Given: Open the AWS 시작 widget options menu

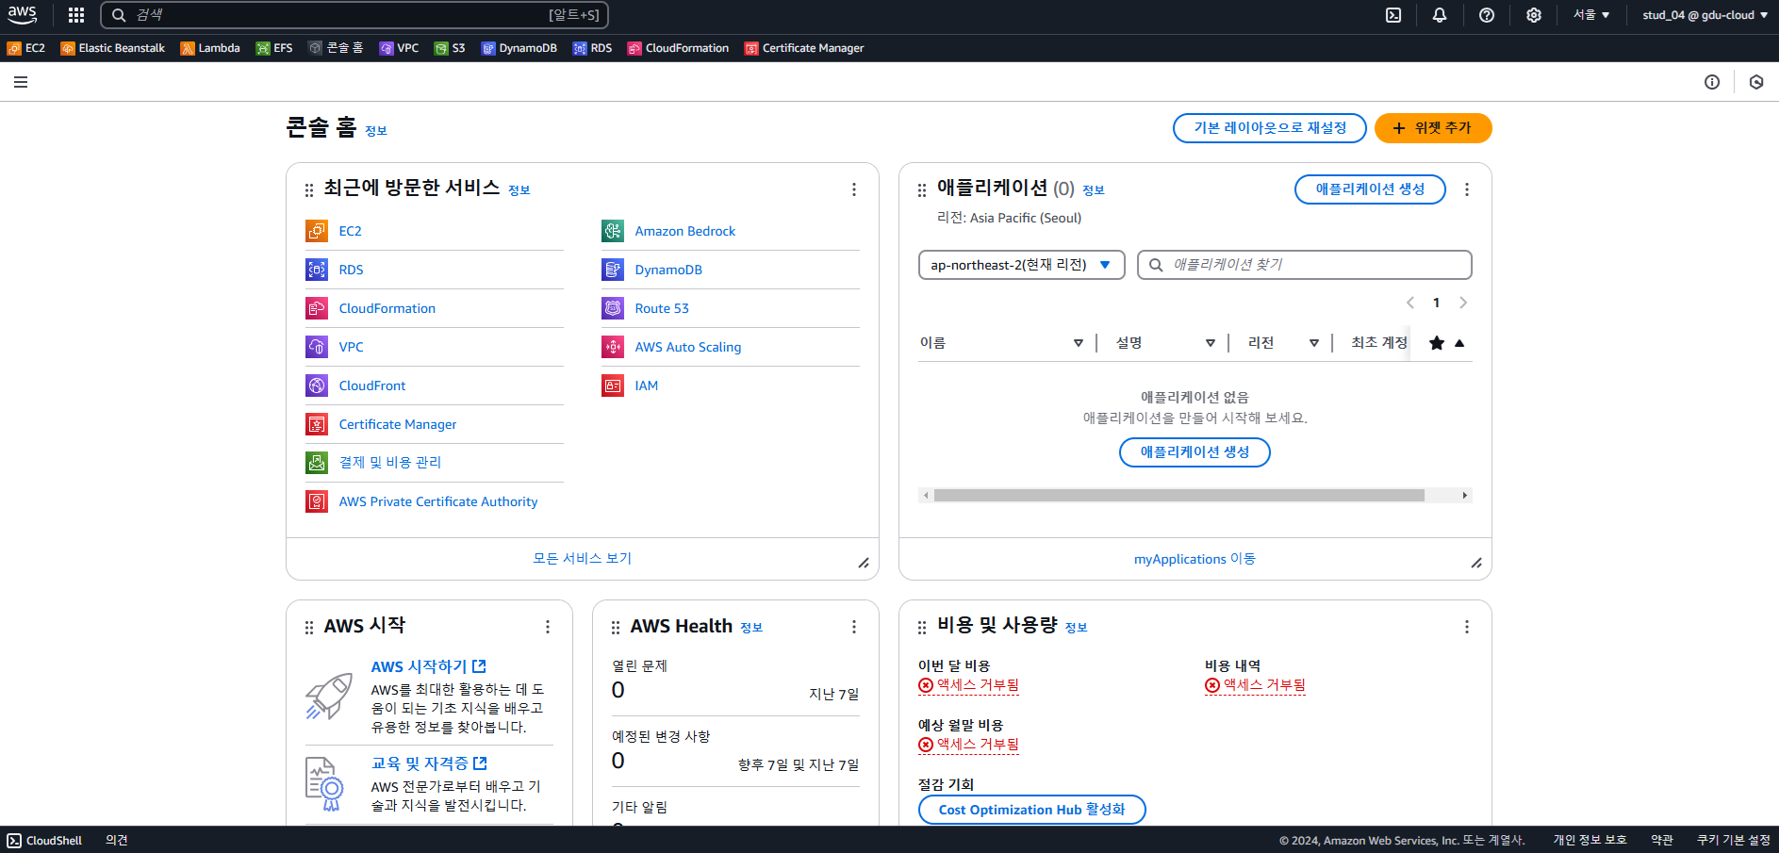Looking at the screenshot, I should [548, 627].
